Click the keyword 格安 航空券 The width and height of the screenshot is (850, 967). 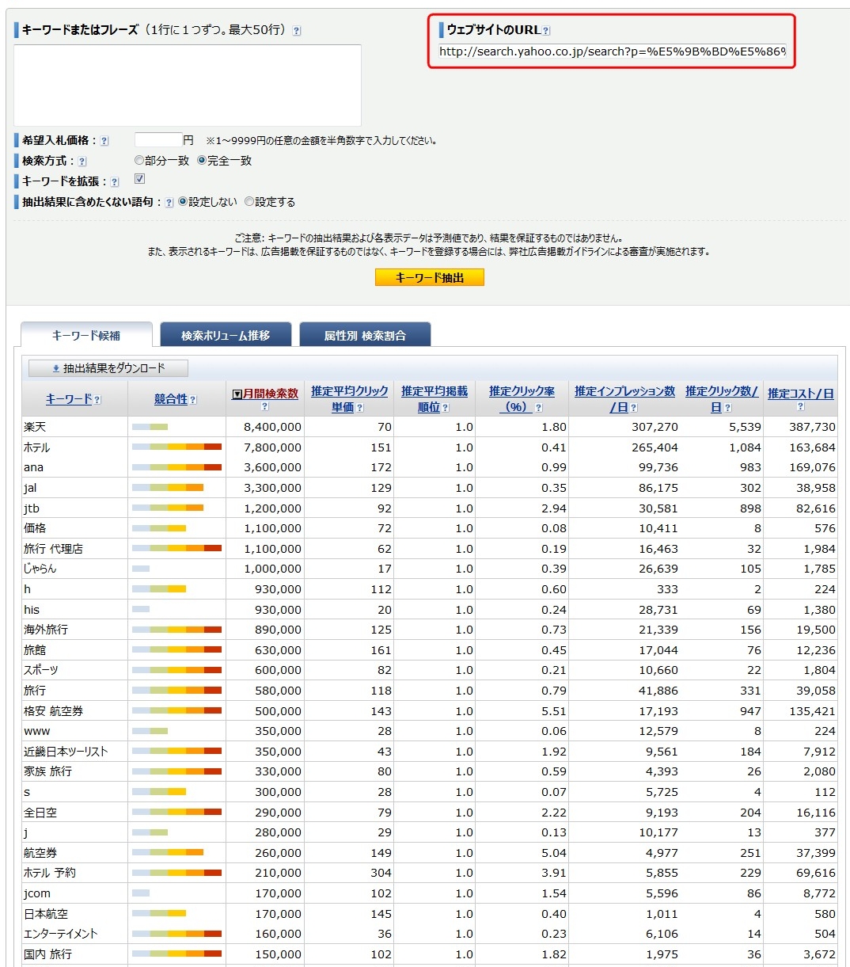pyautogui.click(x=53, y=711)
